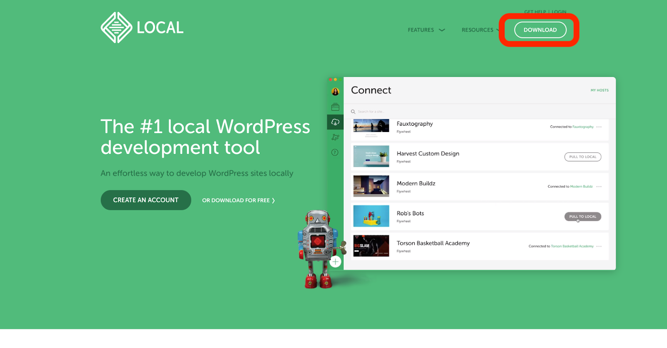This screenshot has width=667, height=348.
Task: Select Rob's Bots site name
Action: [x=410, y=214]
